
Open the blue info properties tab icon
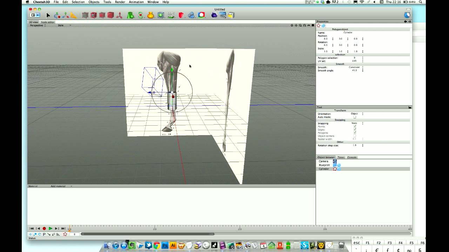click(323, 26)
